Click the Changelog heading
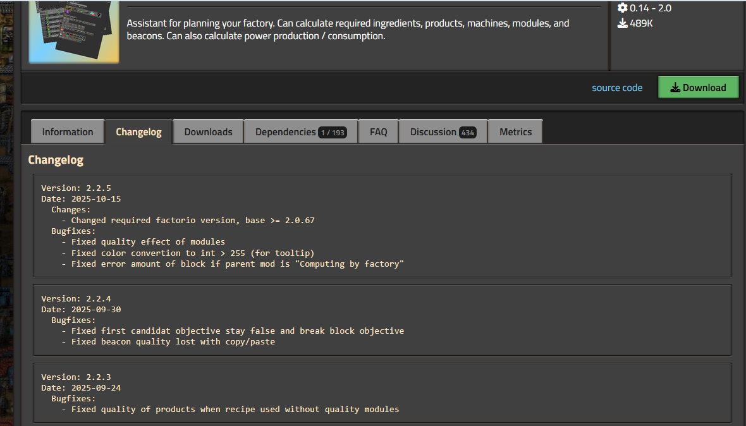746x426 pixels. tap(56, 160)
